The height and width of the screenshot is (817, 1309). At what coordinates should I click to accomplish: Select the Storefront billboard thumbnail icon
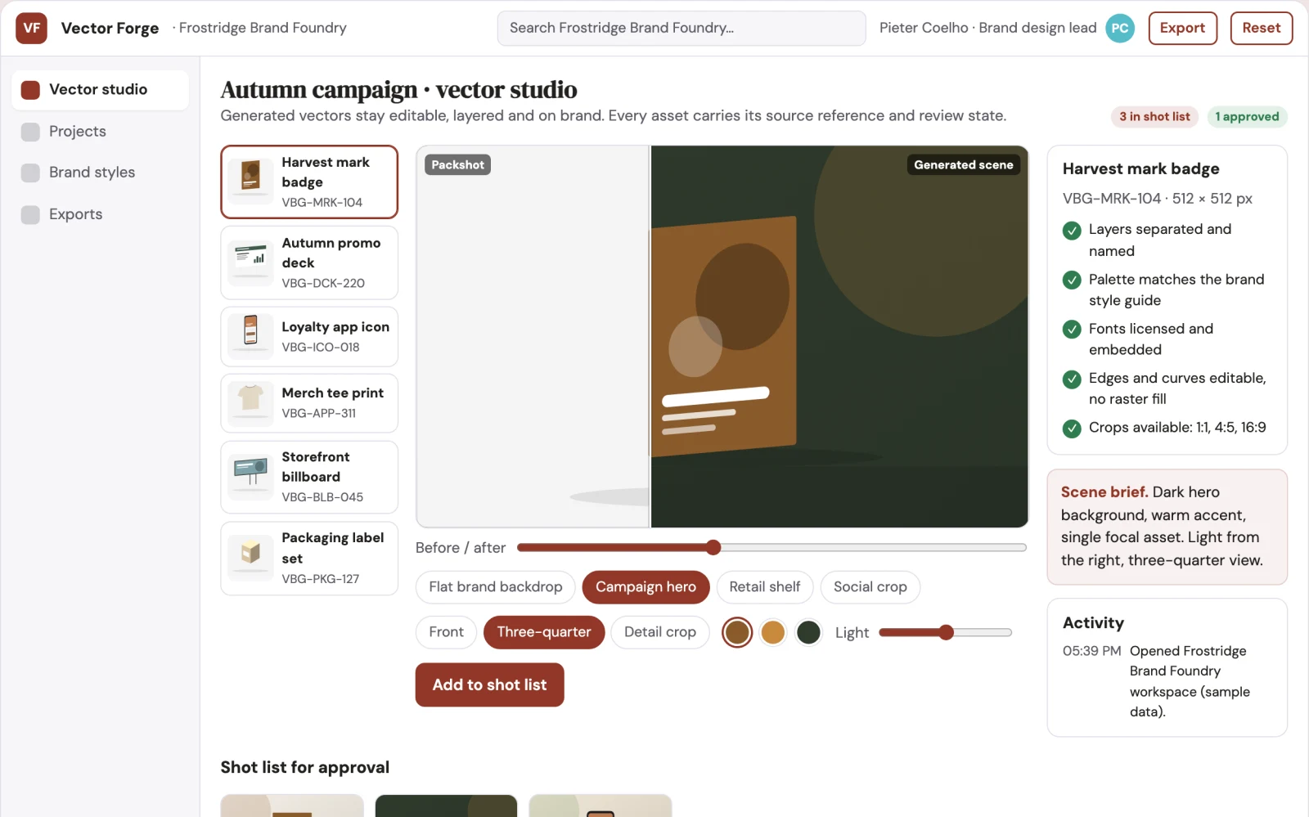(250, 477)
